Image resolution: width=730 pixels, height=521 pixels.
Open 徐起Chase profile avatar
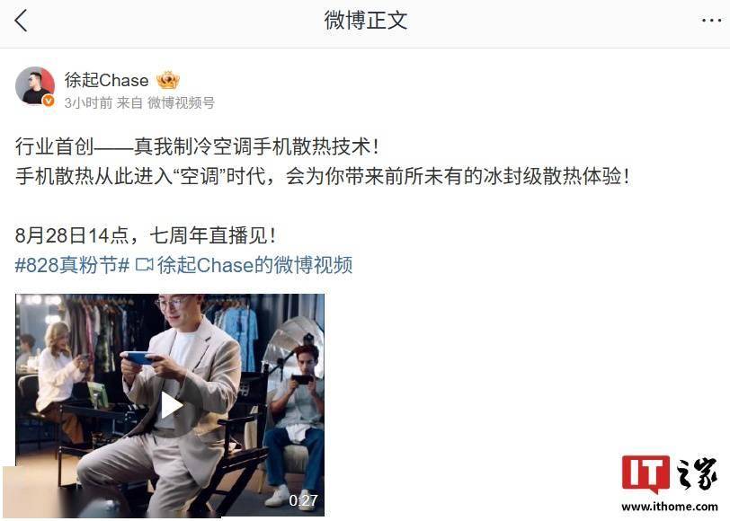pyautogui.click(x=35, y=86)
